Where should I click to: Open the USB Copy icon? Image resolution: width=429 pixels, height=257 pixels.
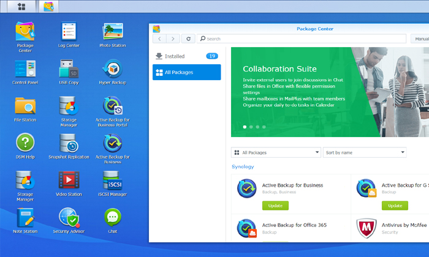click(x=69, y=70)
